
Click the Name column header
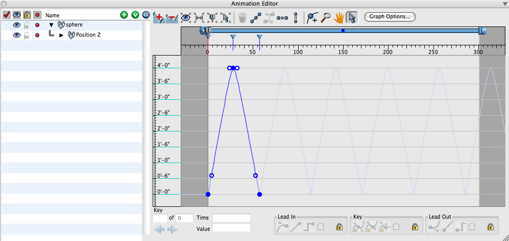coord(52,15)
